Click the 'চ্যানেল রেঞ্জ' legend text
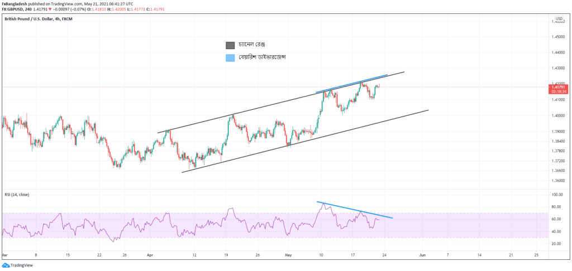This screenshot has width=572, height=271. (252, 45)
